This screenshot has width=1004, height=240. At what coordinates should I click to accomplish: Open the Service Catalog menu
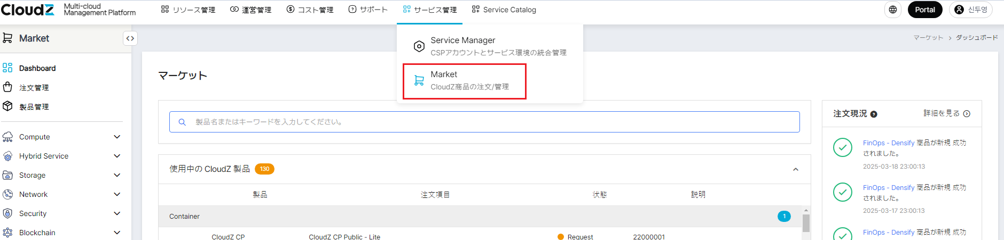pos(504,10)
